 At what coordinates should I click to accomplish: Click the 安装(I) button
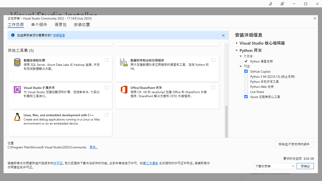coord(305,166)
